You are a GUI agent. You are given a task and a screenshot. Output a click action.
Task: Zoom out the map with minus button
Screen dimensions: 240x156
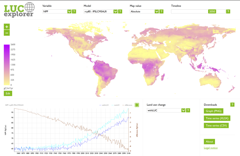pyautogui.click(x=7, y=33)
